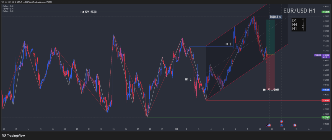Click the red 1.16083 price label
The image size is (332, 140).
tap(325, 100)
